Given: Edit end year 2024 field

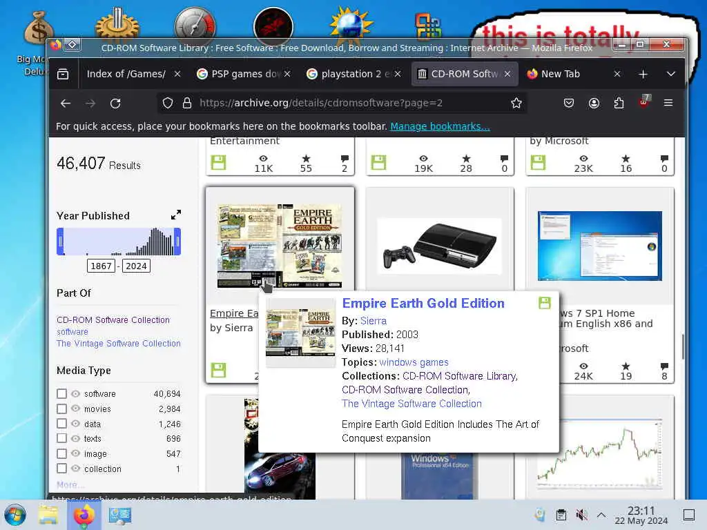Looking at the screenshot, I should [x=136, y=266].
